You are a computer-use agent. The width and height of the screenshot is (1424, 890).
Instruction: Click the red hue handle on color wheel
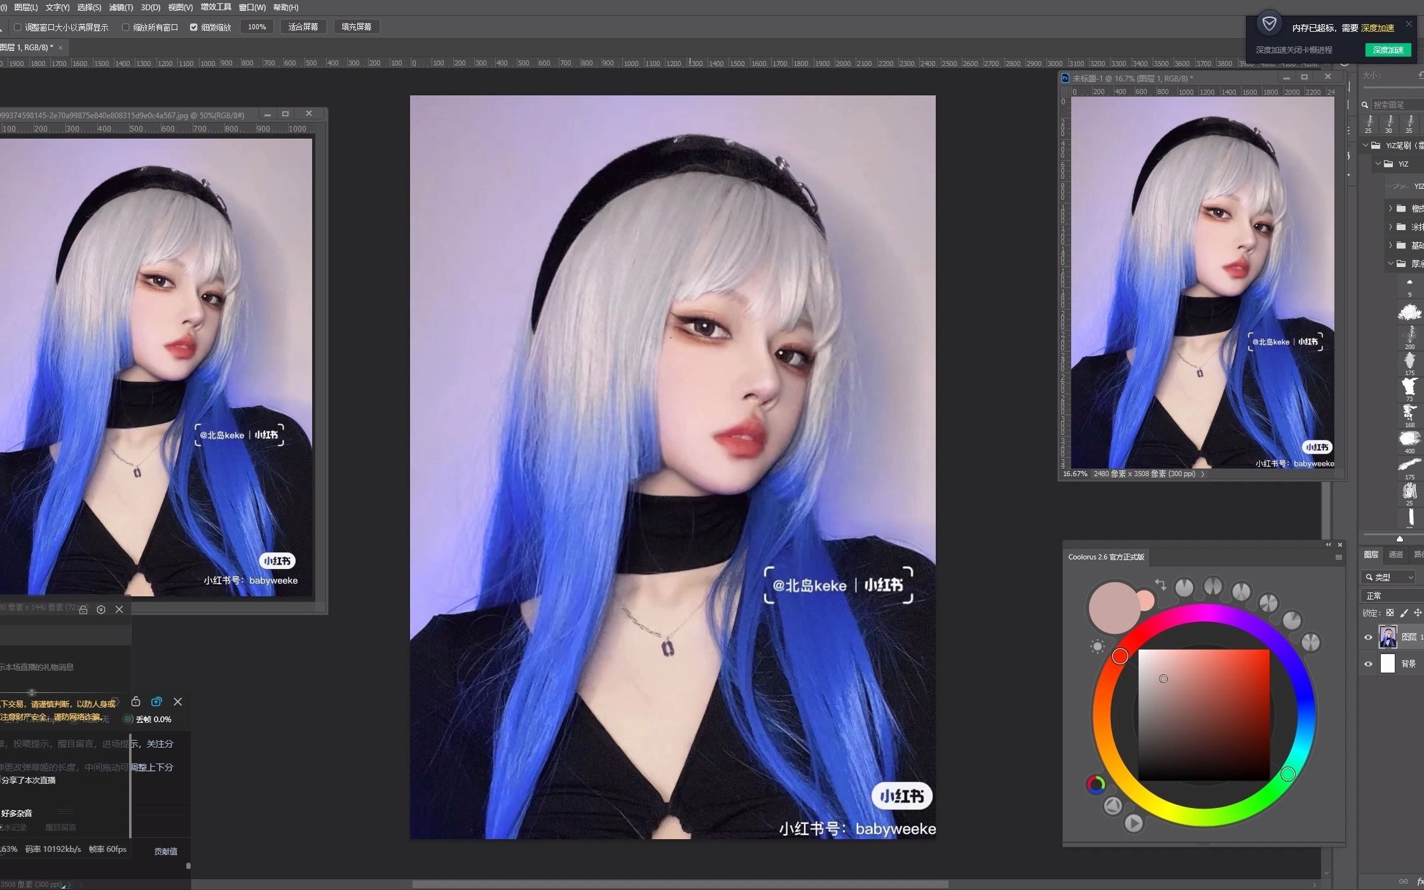[x=1120, y=656]
